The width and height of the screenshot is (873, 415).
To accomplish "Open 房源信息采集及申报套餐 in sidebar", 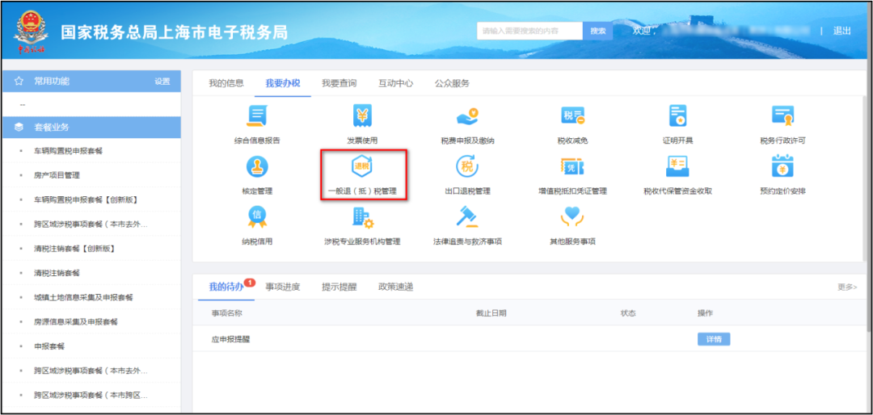I will (x=76, y=322).
